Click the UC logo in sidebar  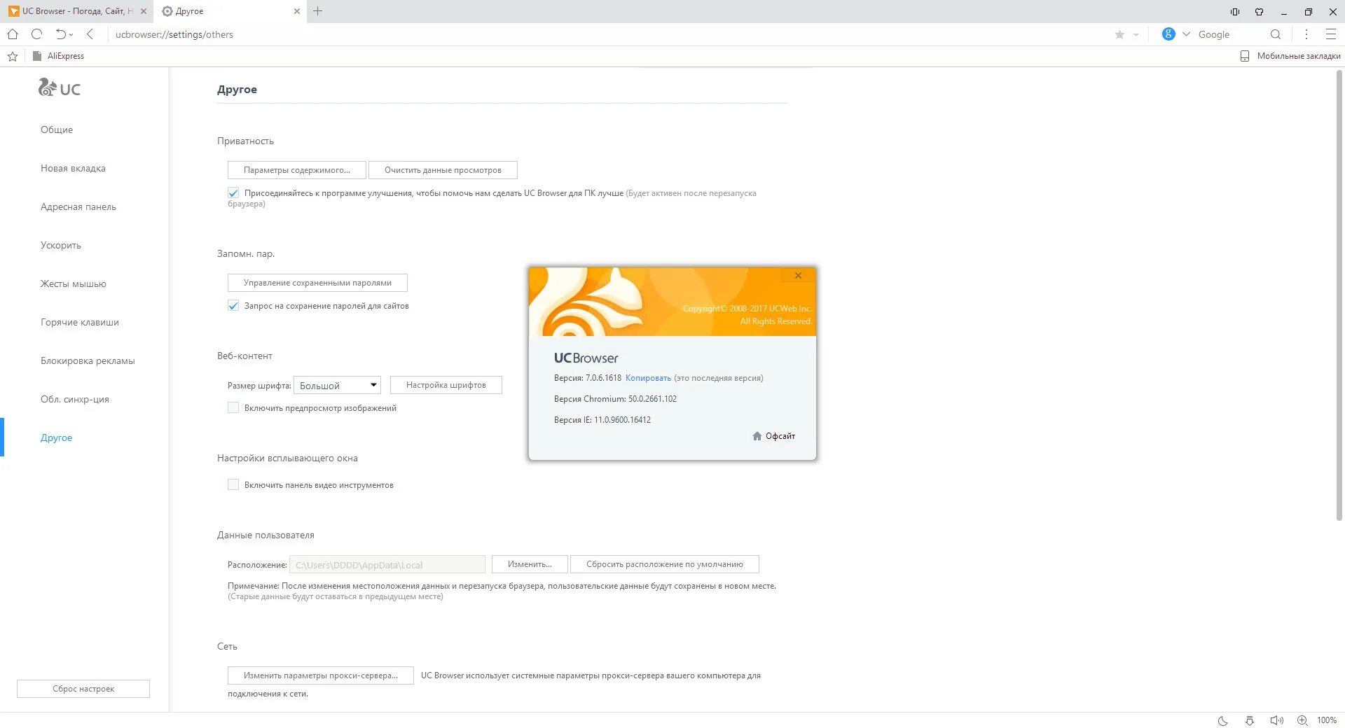[x=60, y=88]
